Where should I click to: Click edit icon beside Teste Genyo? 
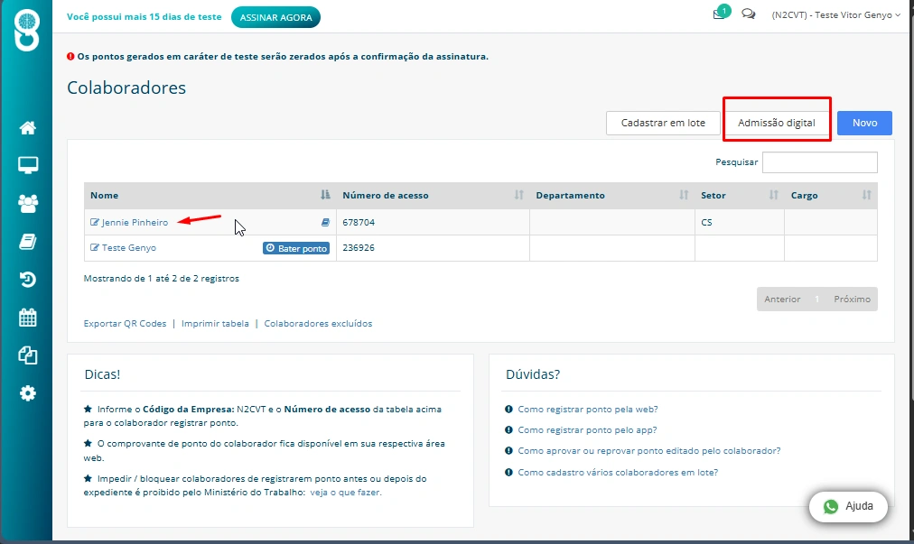click(95, 247)
